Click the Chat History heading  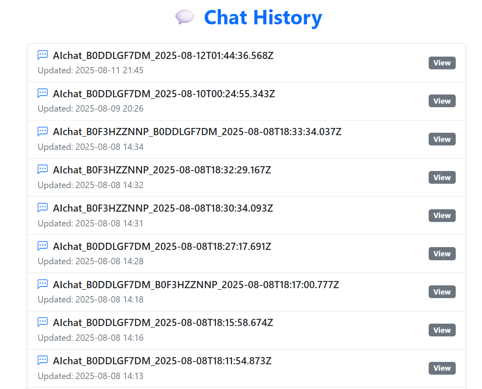[263, 18]
